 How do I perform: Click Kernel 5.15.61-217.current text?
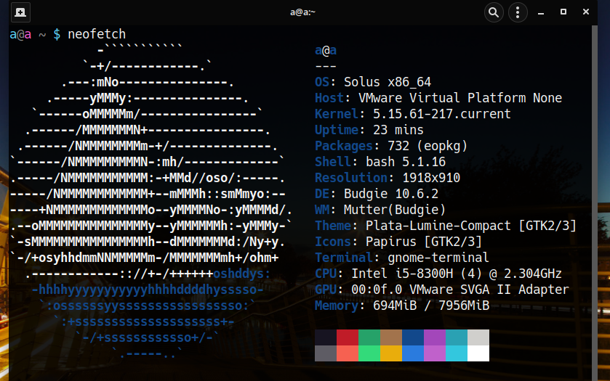pos(412,114)
